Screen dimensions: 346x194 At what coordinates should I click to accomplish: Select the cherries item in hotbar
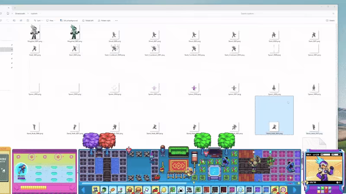tap(155, 190)
